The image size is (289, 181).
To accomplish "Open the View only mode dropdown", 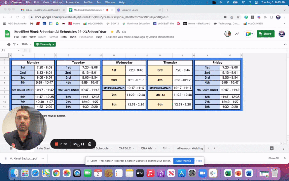I will coord(45,44).
